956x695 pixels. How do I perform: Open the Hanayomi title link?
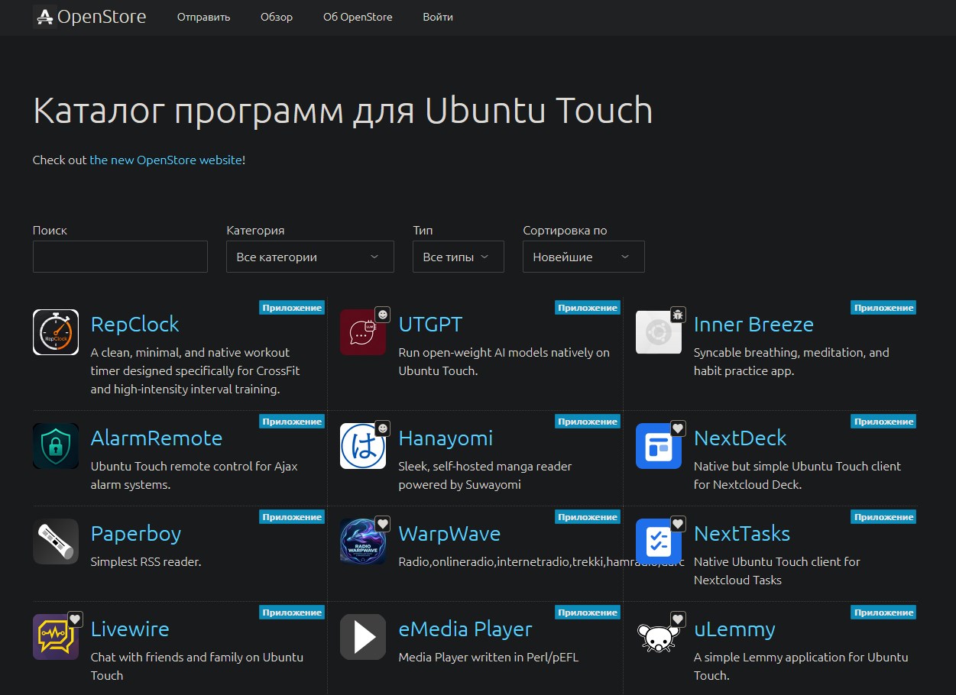446,438
